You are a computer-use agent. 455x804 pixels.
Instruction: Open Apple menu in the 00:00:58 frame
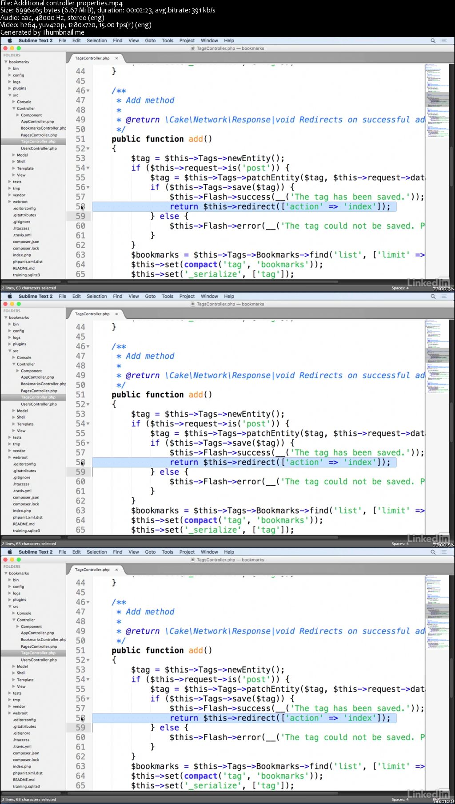[x=10, y=296]
